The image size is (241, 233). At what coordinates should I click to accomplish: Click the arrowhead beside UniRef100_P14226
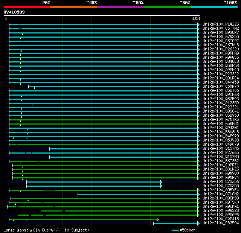pos(198,24)
